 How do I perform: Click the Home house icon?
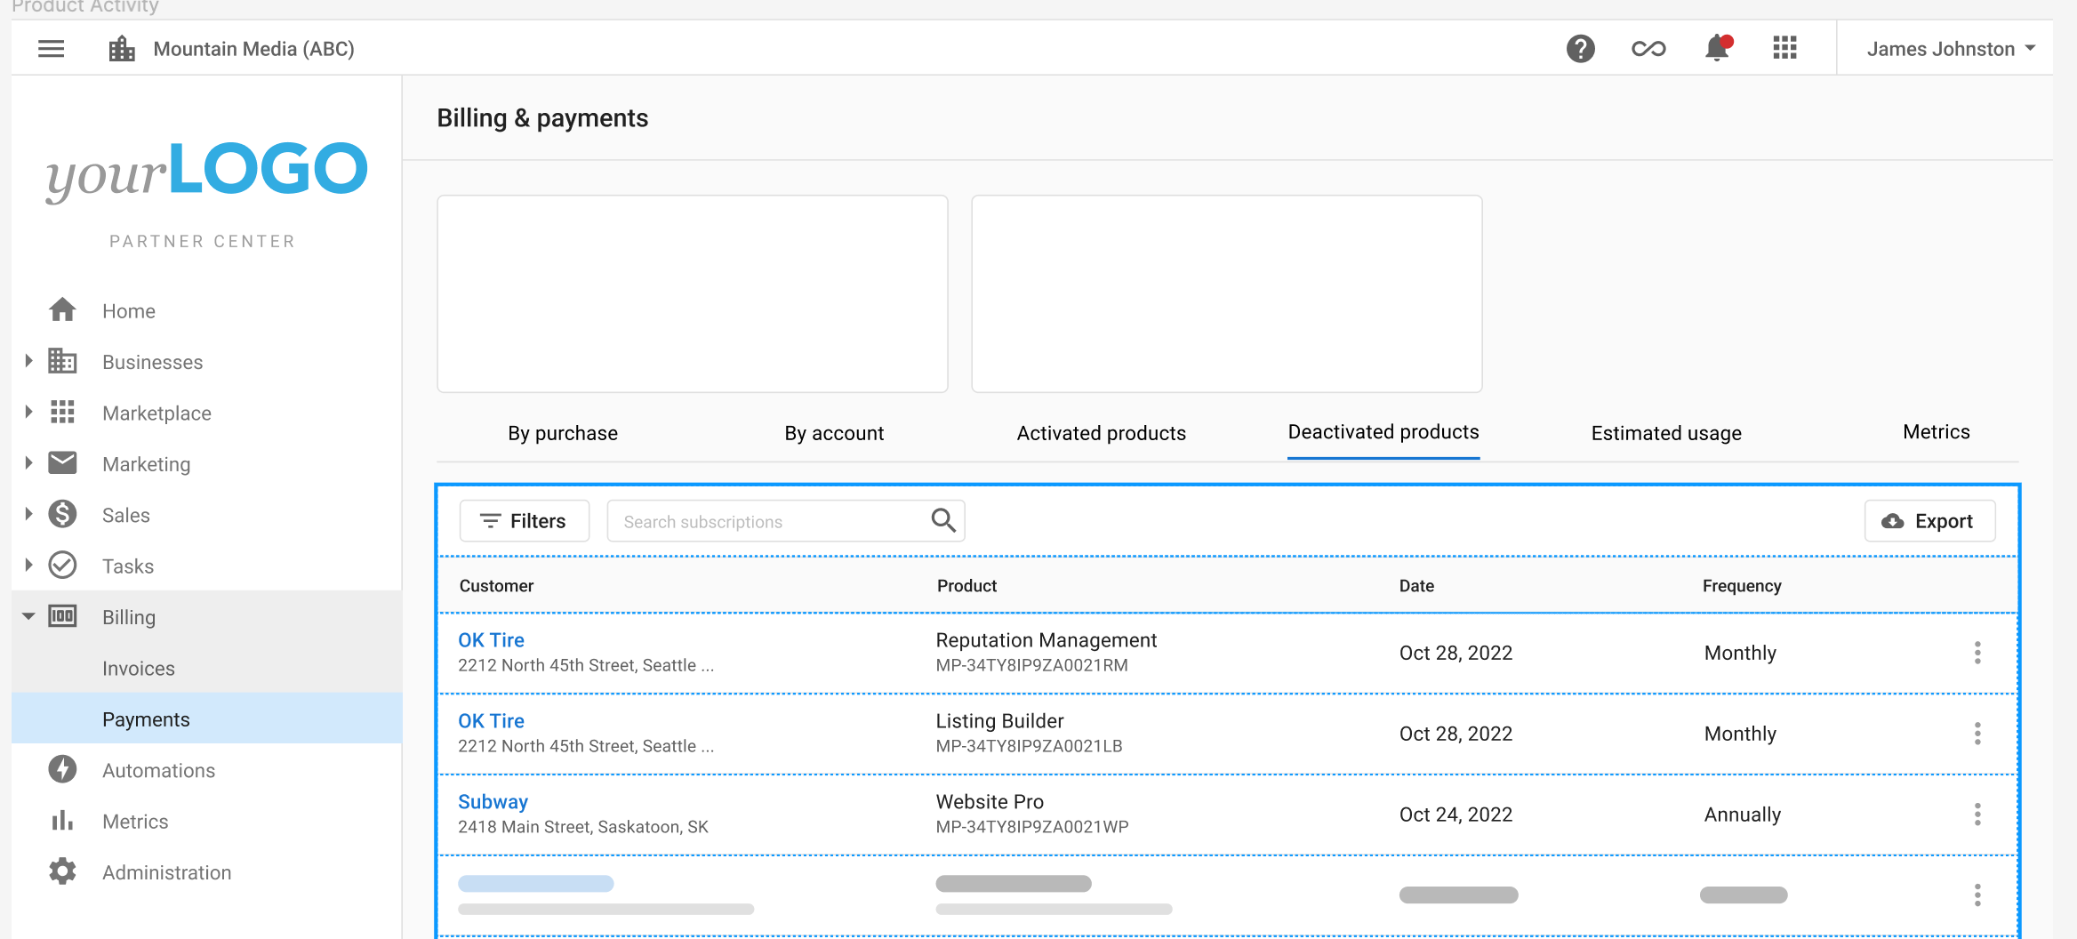point(62,310)
